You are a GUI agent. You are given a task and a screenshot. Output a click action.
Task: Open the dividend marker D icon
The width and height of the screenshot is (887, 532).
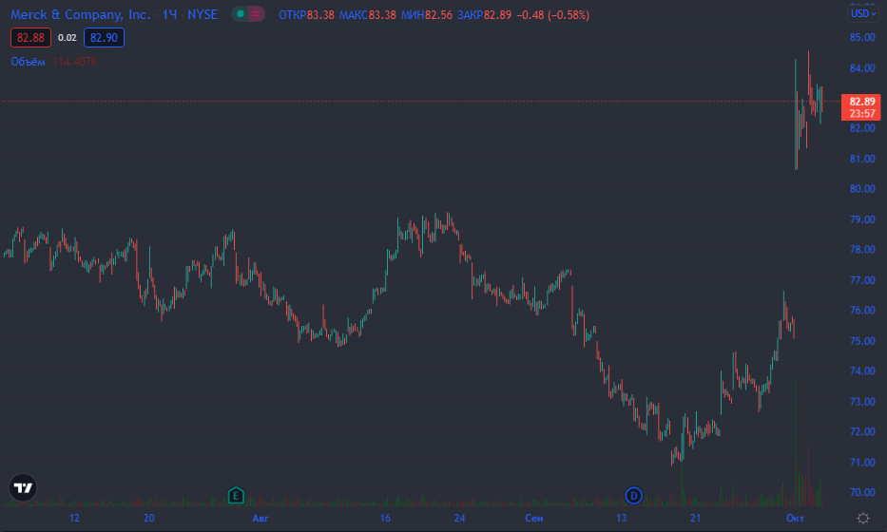pyautogui.click(x=633, y=496)
